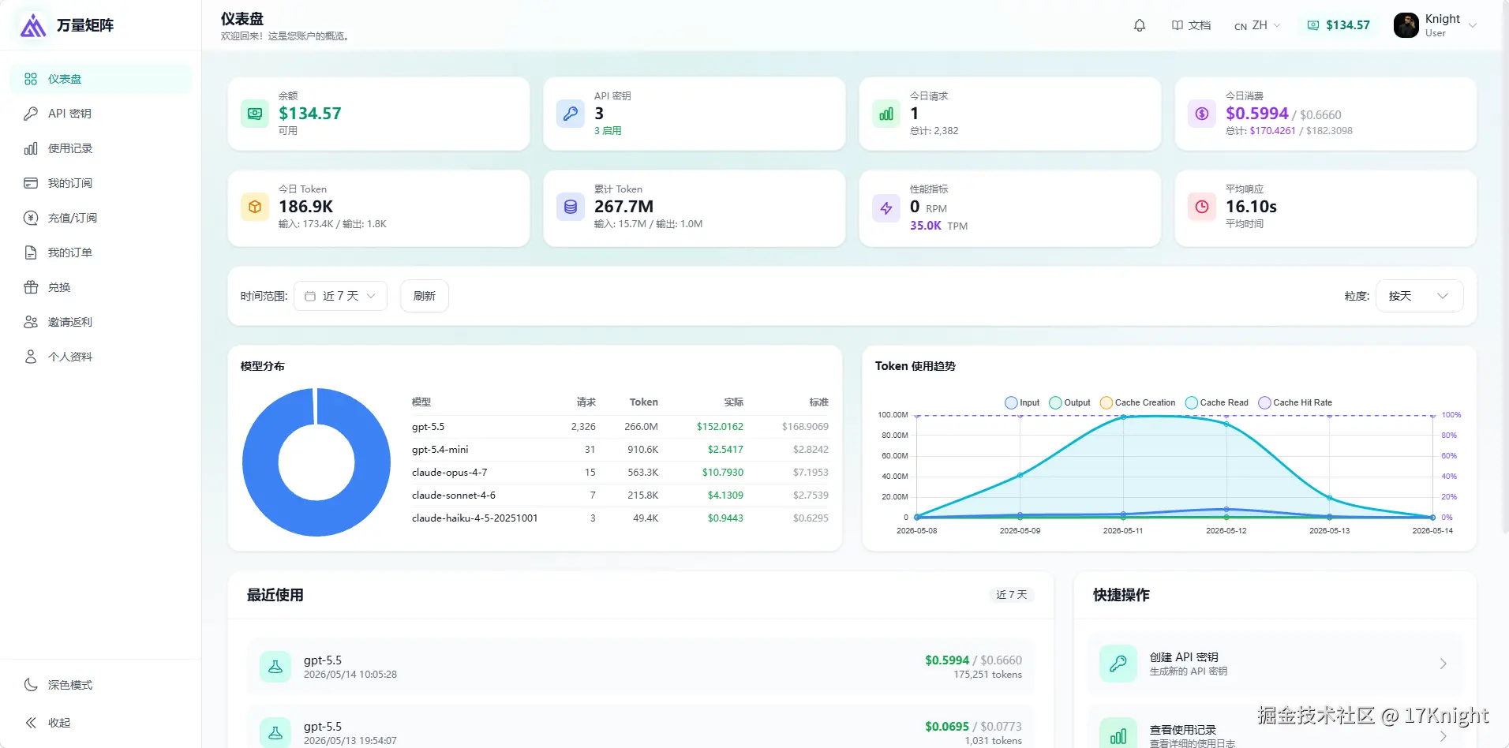Open the 按天 granularity dropdown
The width and height of the screenshot is (1509, 748).
point(1419,296)
